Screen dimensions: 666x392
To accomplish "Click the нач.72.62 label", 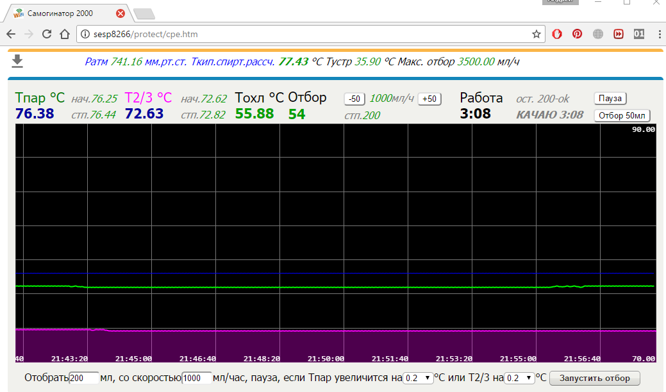I will (204, 99).
